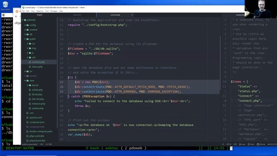The image size is (277, 156).
Task: Open block.php in the view folder
Action: [x=37, y=94]
